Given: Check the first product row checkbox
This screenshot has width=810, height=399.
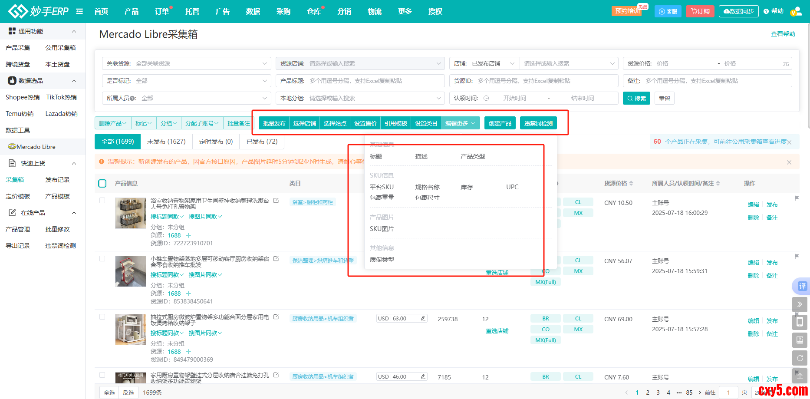Looking at the screenshot, I should (x=102, y=201).
